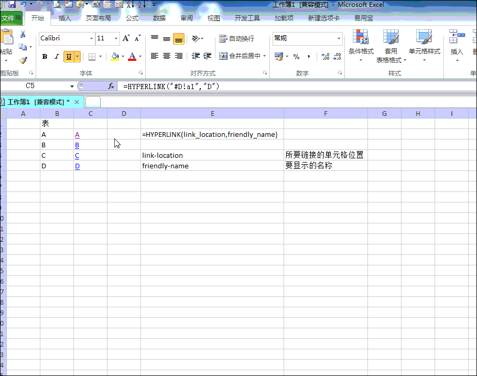Image resolution: width=477 pixels, height=376 pixels.
Task: Click the hyperlink D in the worksheet
Action: click(x=77, y=166)
